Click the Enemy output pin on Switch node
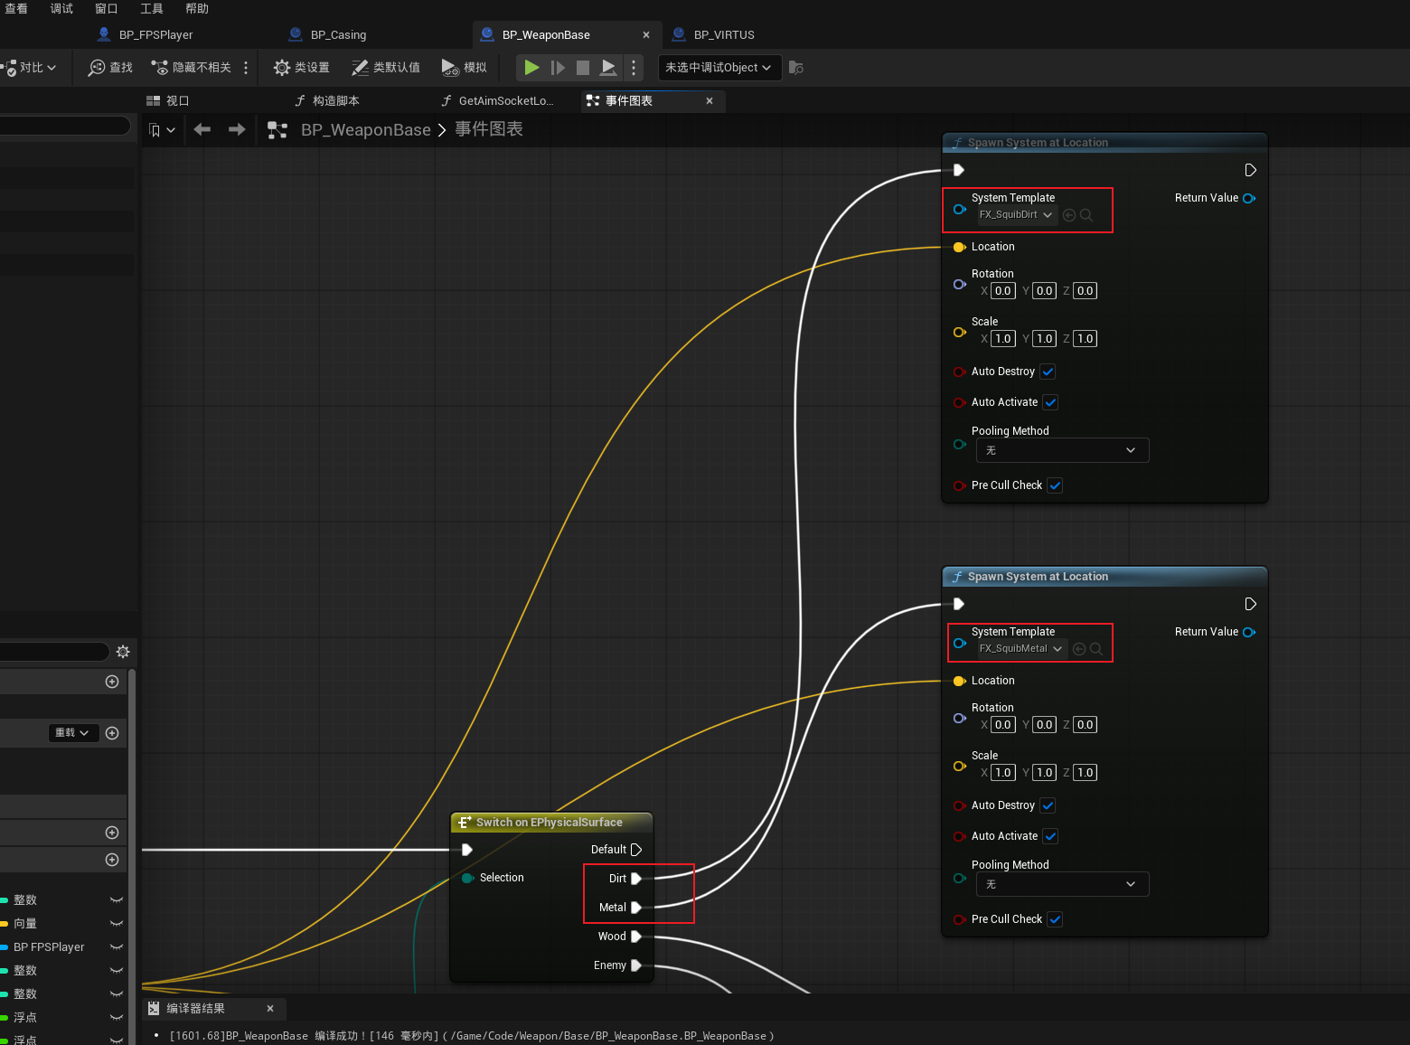1410x1045 pixels. pyautogui.click(x=636, y=965)
